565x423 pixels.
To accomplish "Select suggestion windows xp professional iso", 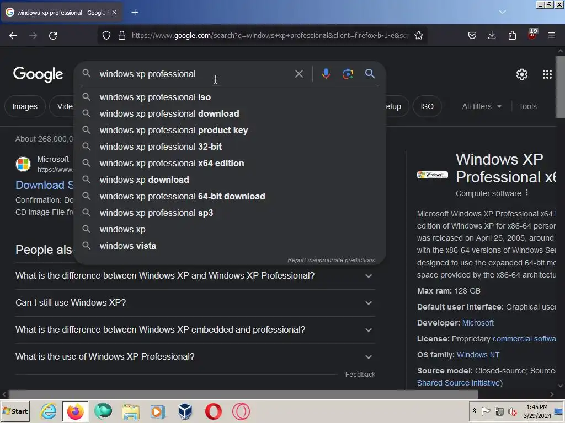I will click(x=230, y=97).
